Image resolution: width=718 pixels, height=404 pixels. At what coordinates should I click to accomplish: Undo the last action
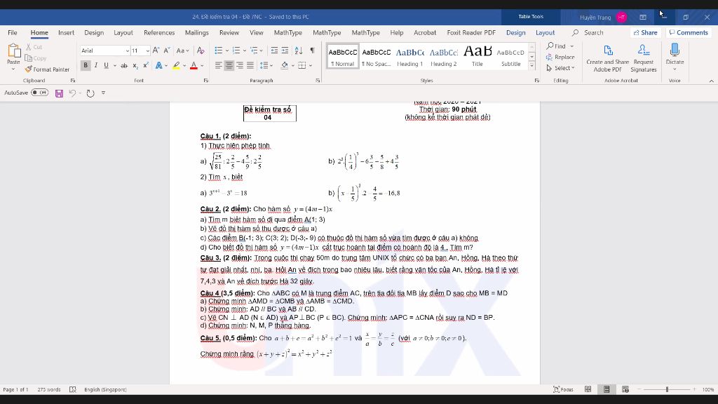coord(72,93)
